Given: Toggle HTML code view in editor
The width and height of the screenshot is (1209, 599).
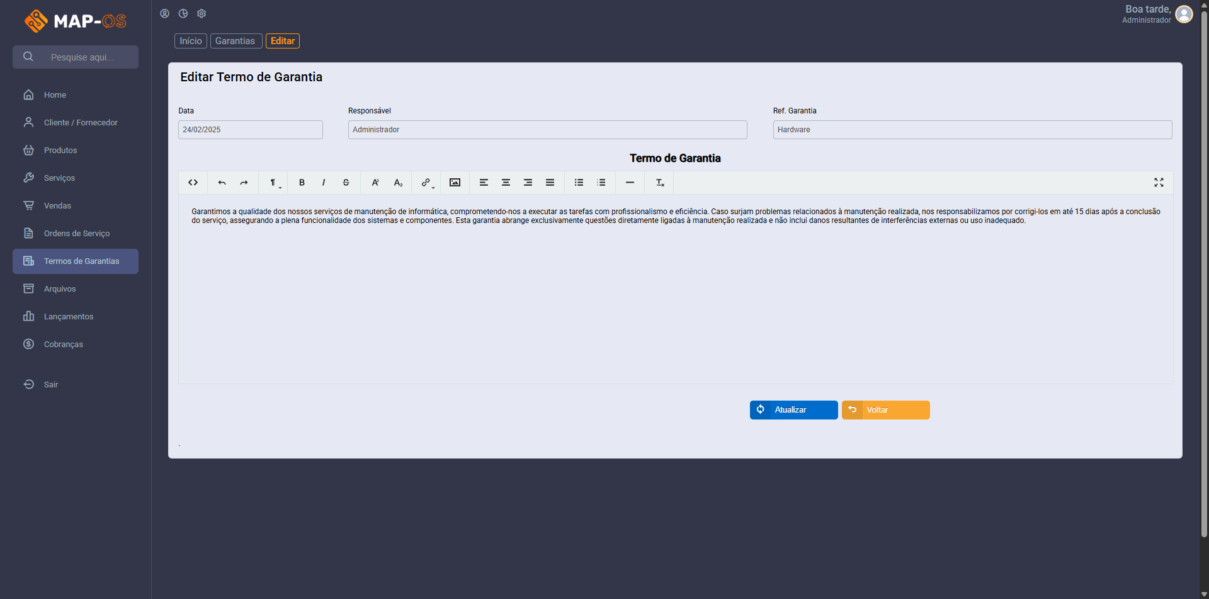Looking at the screenshot, I should [193, 183].
